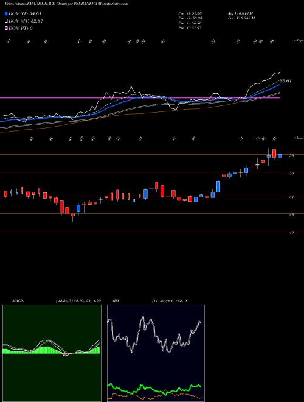Click the white DOW MT legend swatch
This screenshot has height=402, width=304.
6,21
